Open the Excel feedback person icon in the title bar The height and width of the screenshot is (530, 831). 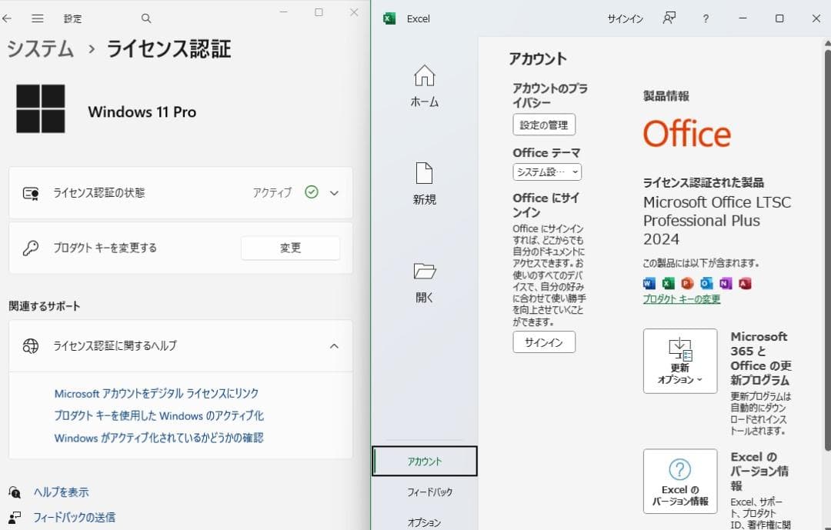669,18
